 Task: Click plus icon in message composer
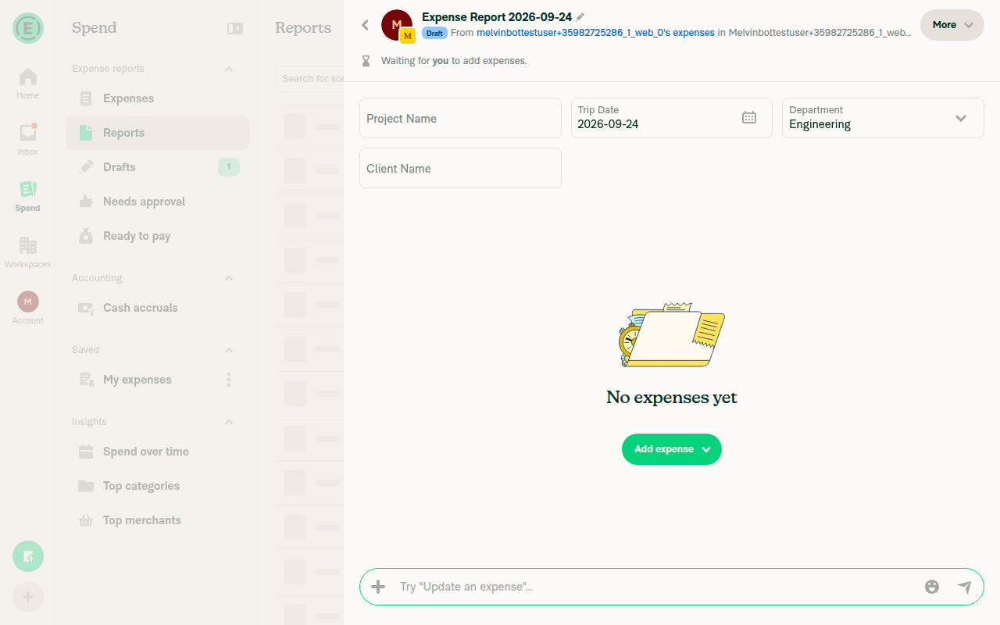pyautogui.click(x=378, y=587)
